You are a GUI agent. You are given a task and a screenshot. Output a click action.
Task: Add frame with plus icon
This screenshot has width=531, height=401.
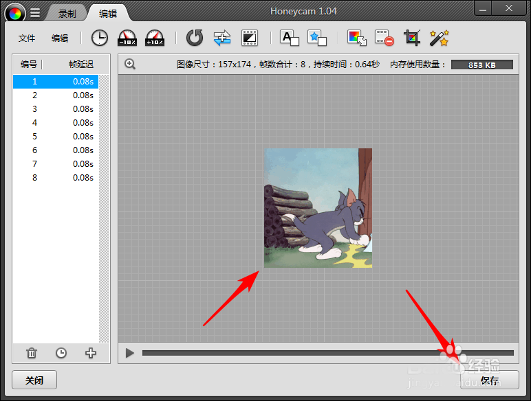point(90,353)
